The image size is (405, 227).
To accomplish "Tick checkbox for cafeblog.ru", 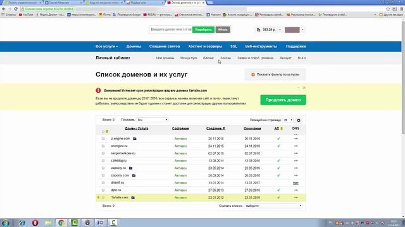I will [x=103, y=161].
